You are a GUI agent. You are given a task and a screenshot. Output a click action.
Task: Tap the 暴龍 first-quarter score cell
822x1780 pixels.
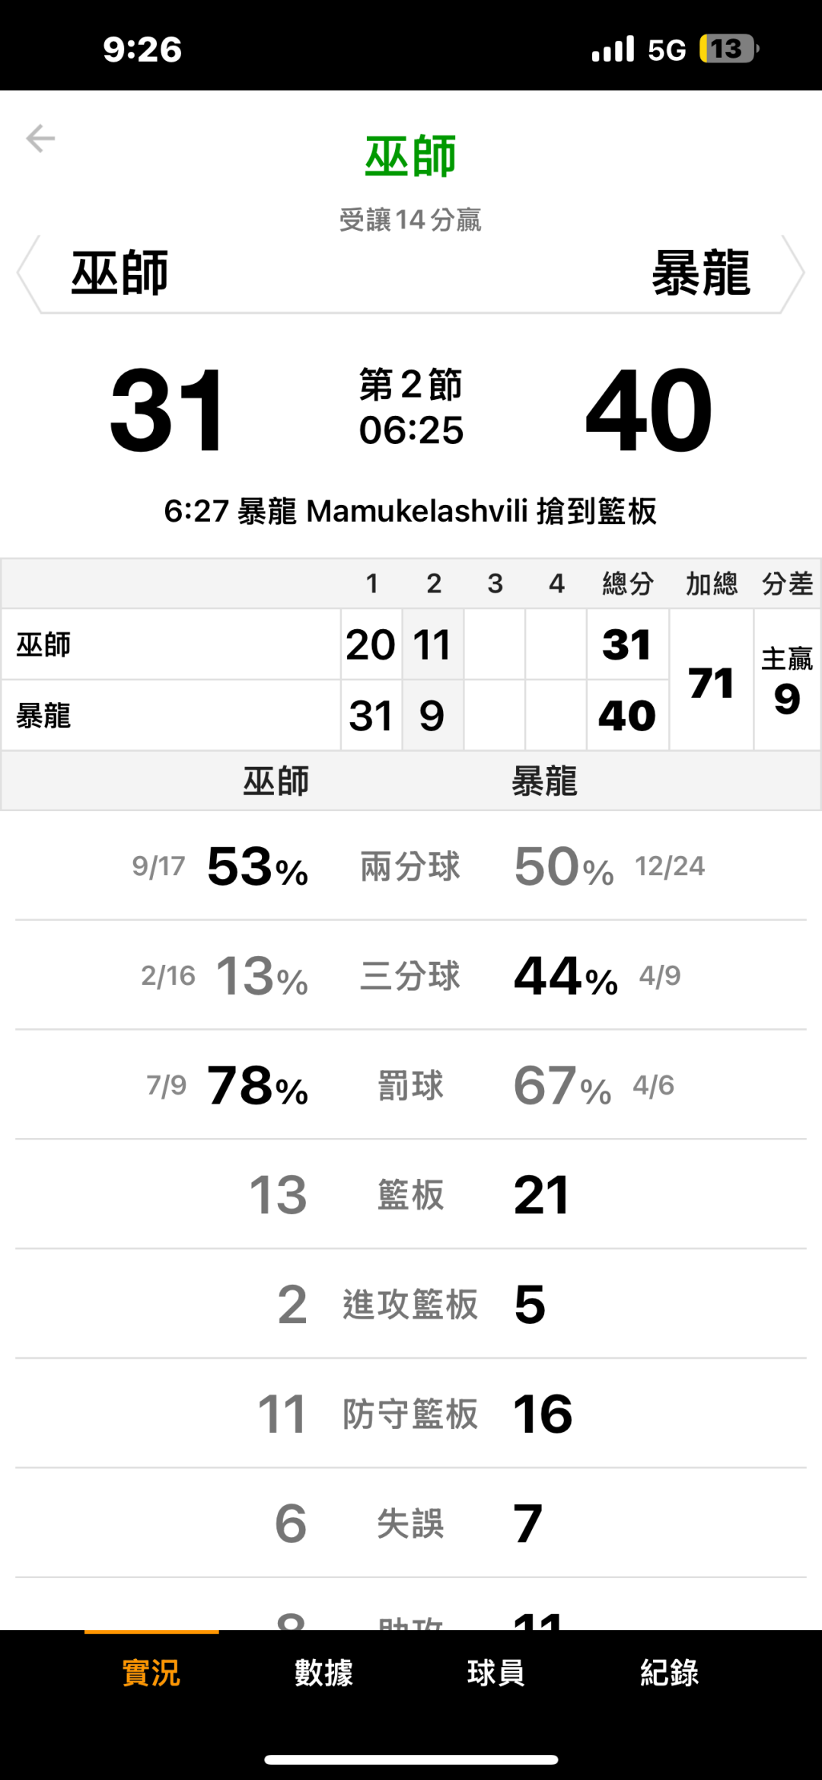pyautogui.click(x=371, y=715)
